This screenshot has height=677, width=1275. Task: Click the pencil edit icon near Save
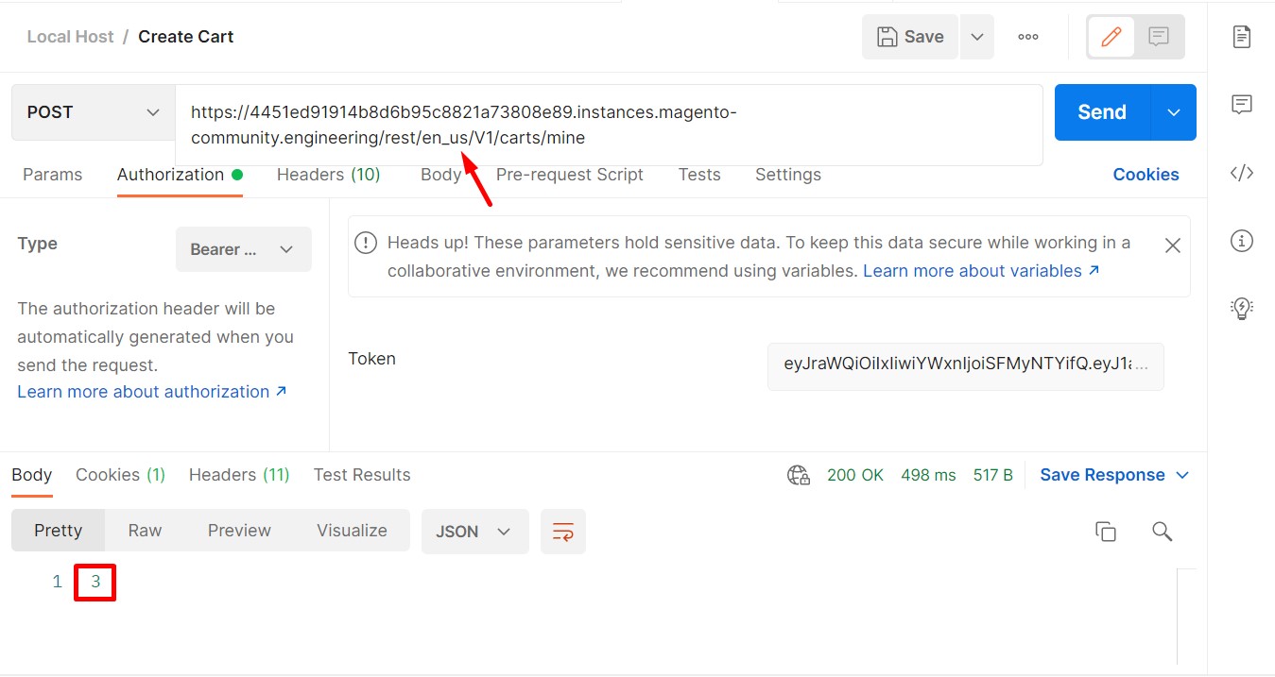pyautogui.click(x=1111, y=36)
